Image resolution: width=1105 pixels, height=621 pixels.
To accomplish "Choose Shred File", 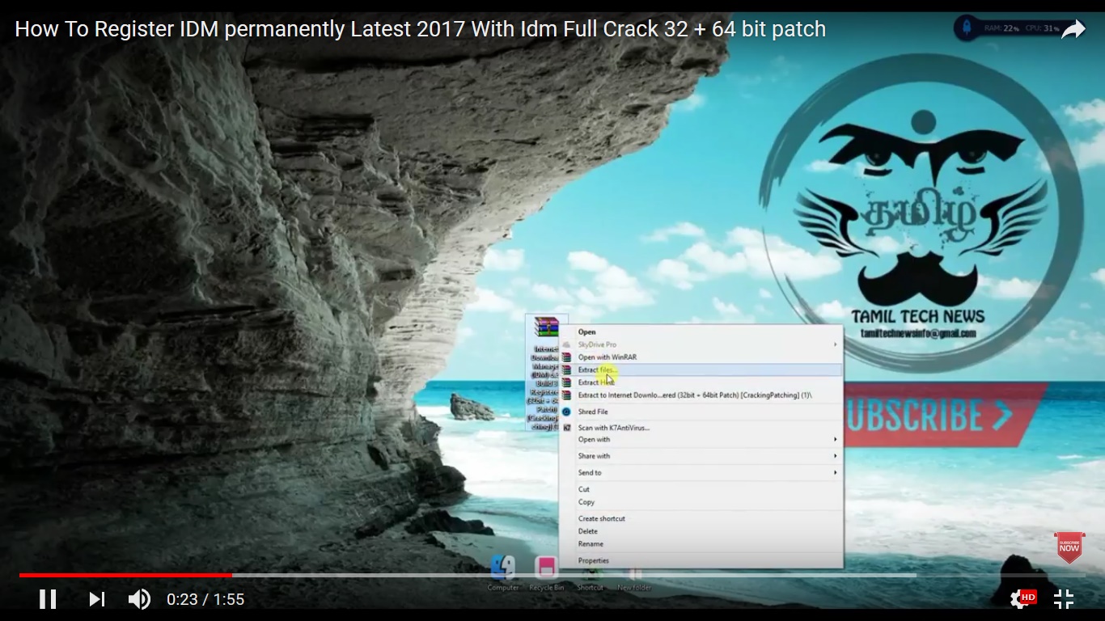I will click(701, 412).
